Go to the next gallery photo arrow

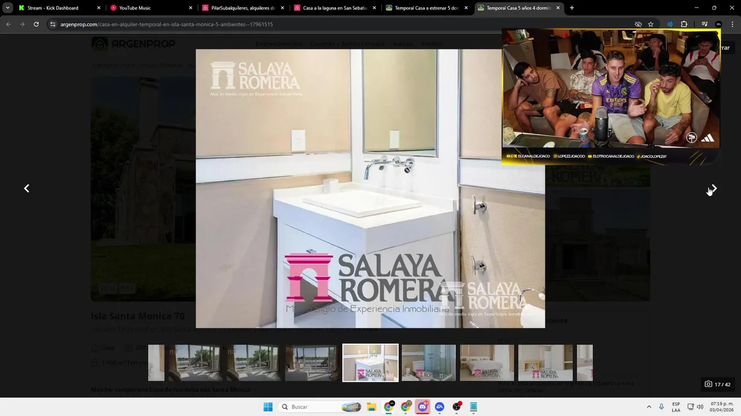point(713,188)
